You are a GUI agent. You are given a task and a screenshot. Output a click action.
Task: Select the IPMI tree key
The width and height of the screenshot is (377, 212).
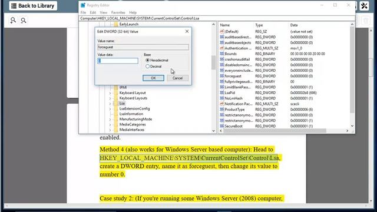pos(123,88)
